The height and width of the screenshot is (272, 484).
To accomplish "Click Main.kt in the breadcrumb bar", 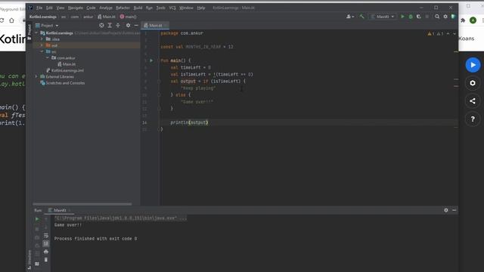I will coord(107,17).
